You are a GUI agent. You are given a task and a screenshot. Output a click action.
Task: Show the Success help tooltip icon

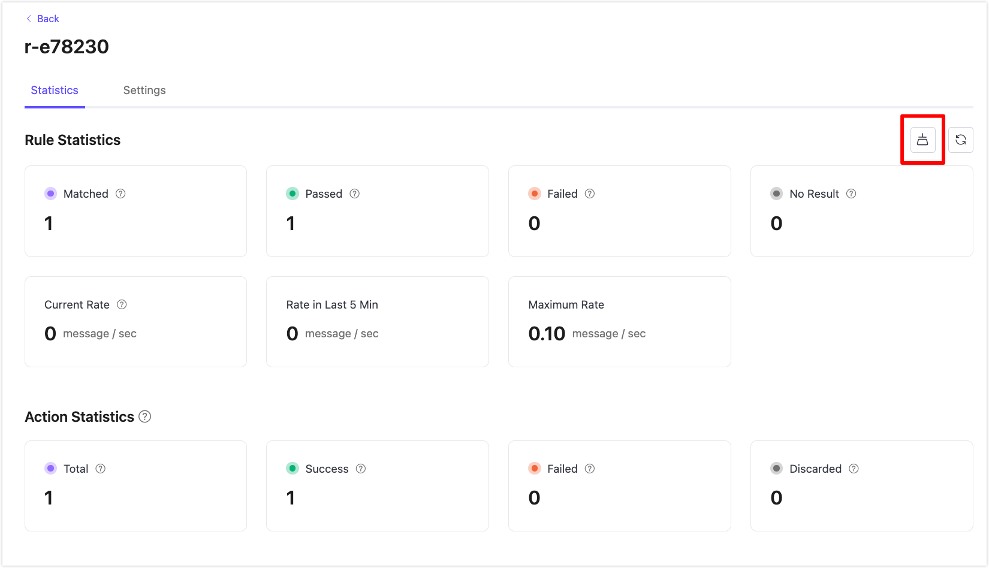361,469
